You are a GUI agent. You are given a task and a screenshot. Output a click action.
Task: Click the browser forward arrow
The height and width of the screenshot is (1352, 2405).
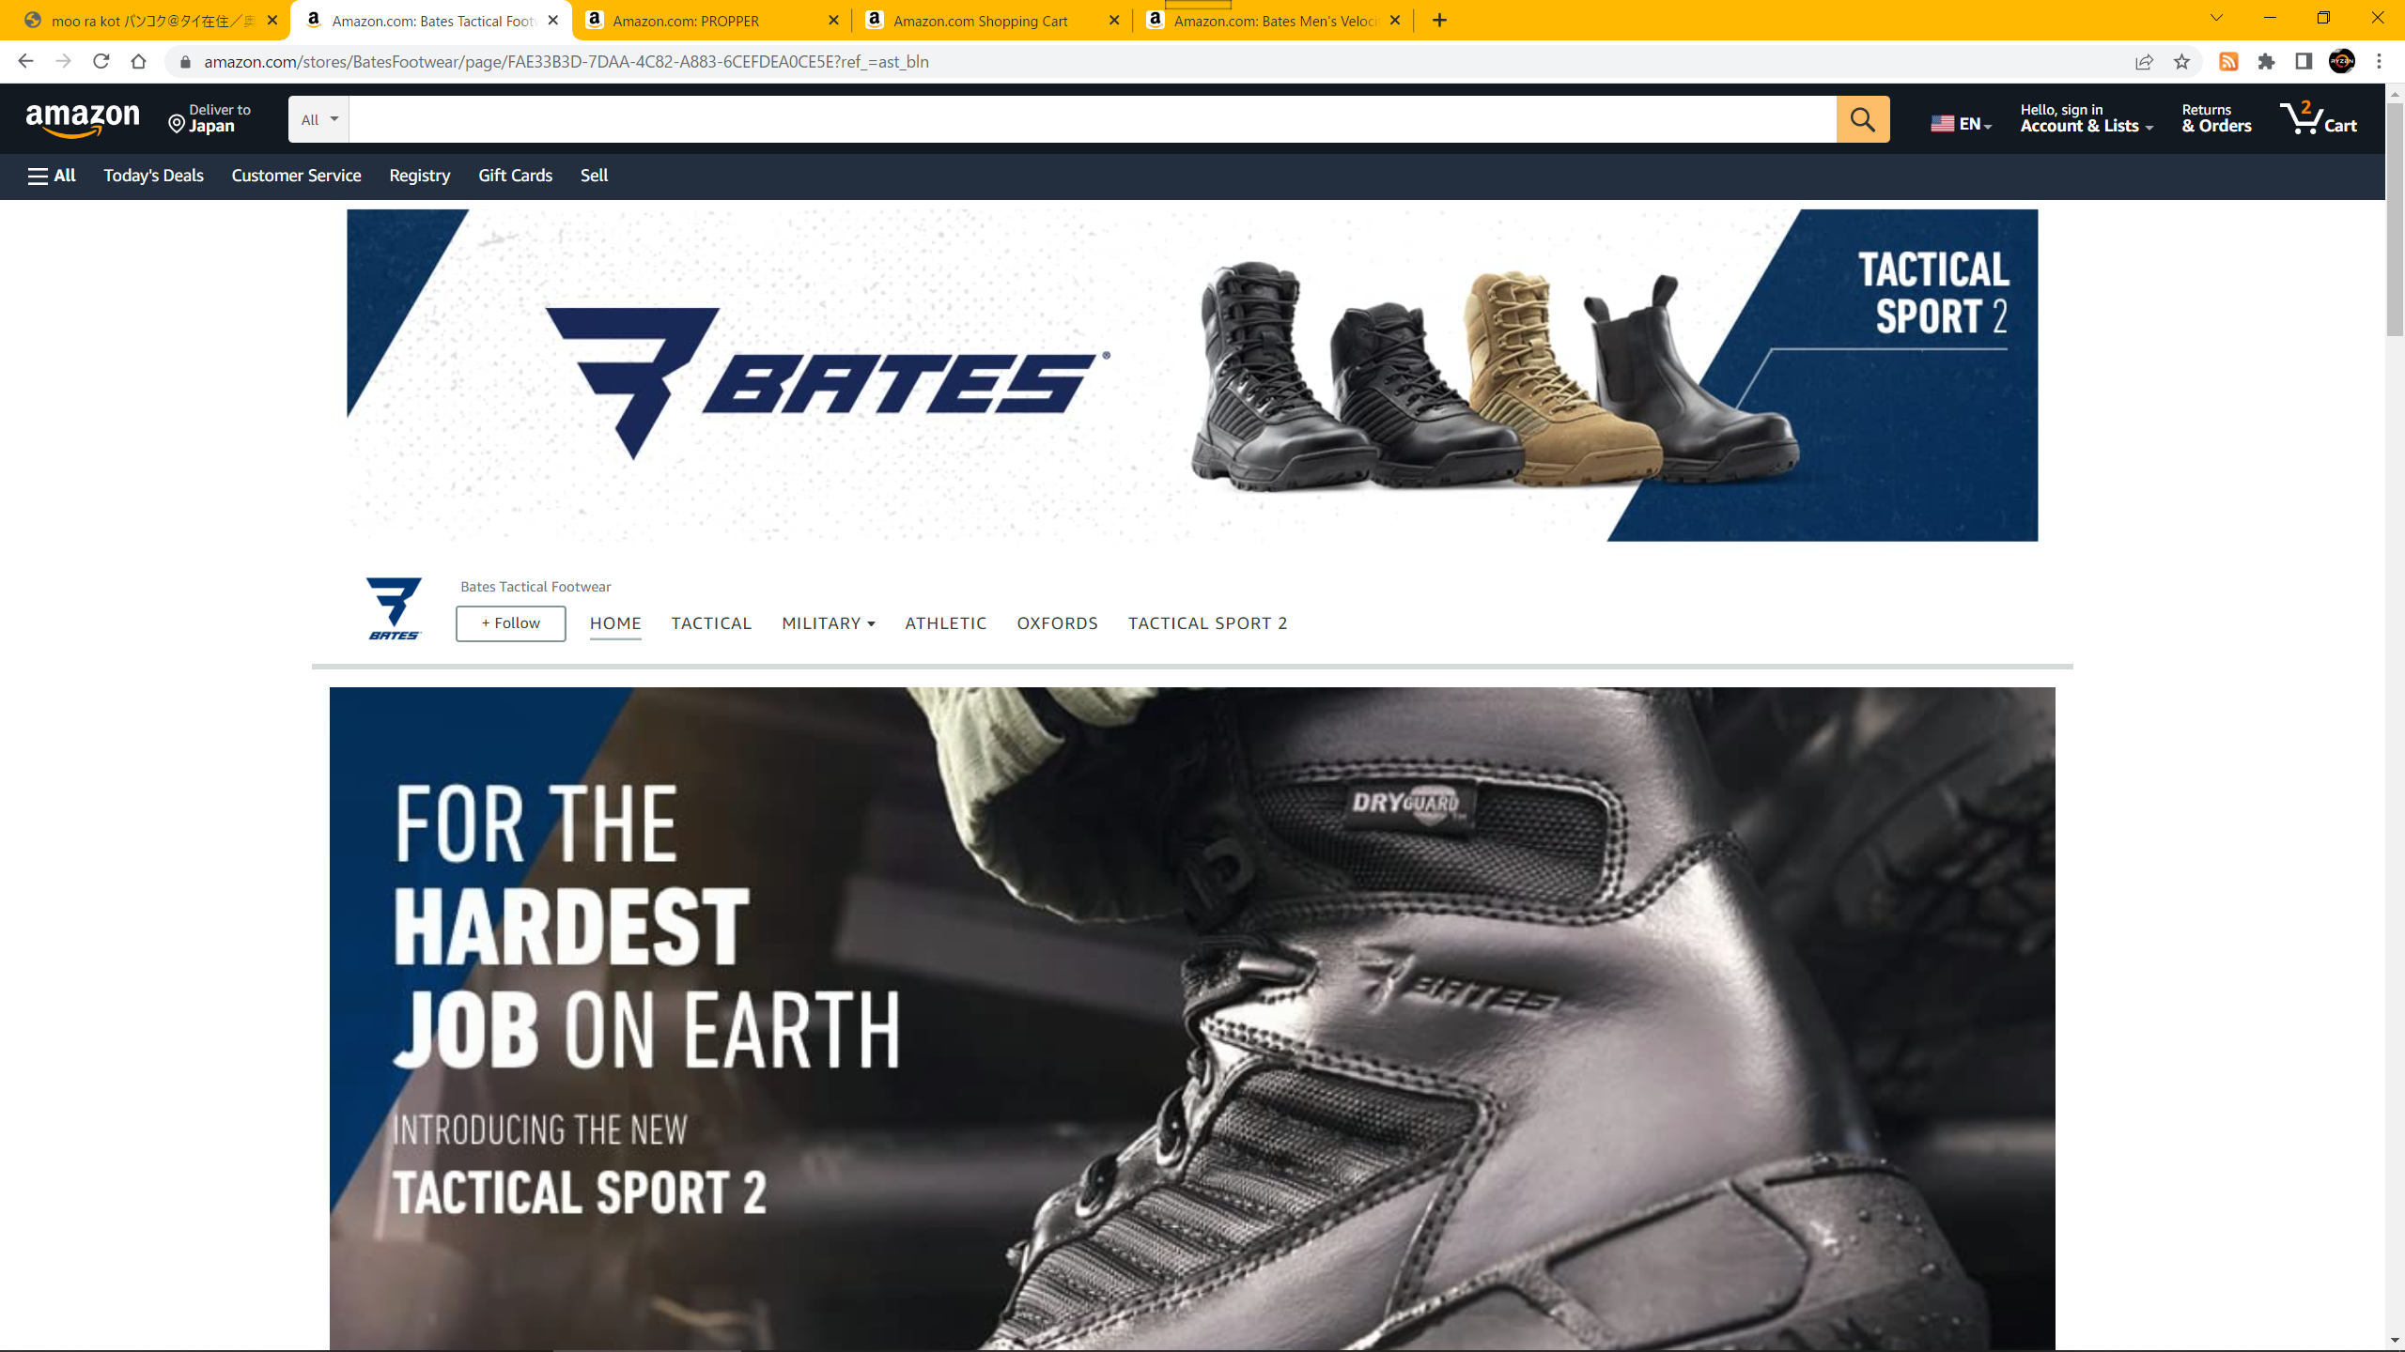click(63, 61)
